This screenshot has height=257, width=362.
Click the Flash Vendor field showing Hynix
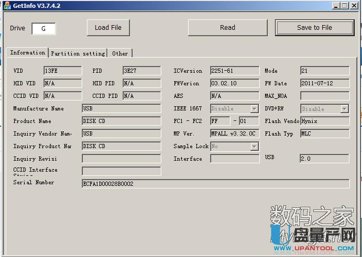pos(324,121)
